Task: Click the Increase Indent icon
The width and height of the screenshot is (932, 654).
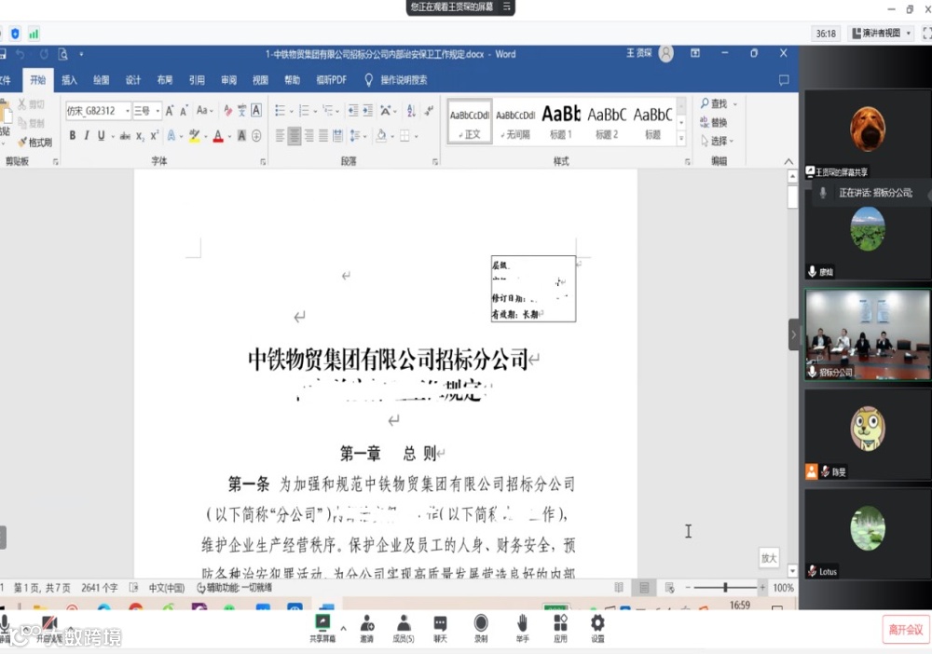Action: pos(368,111)
